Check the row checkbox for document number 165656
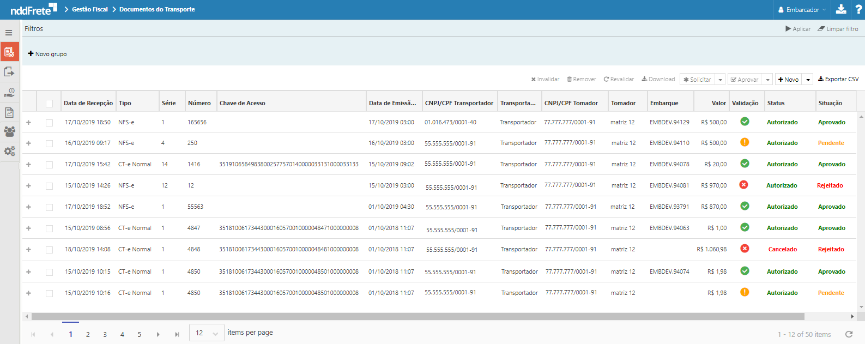 click(x=50, y=123)
